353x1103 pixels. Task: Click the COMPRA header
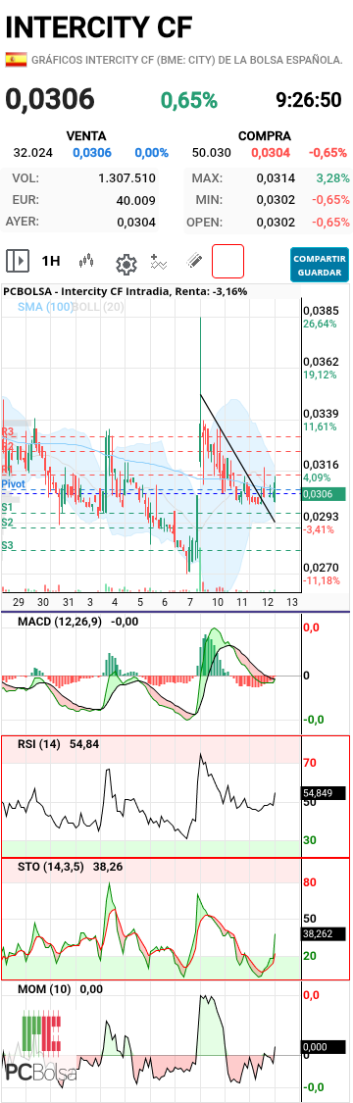click(x=265, y=135)
